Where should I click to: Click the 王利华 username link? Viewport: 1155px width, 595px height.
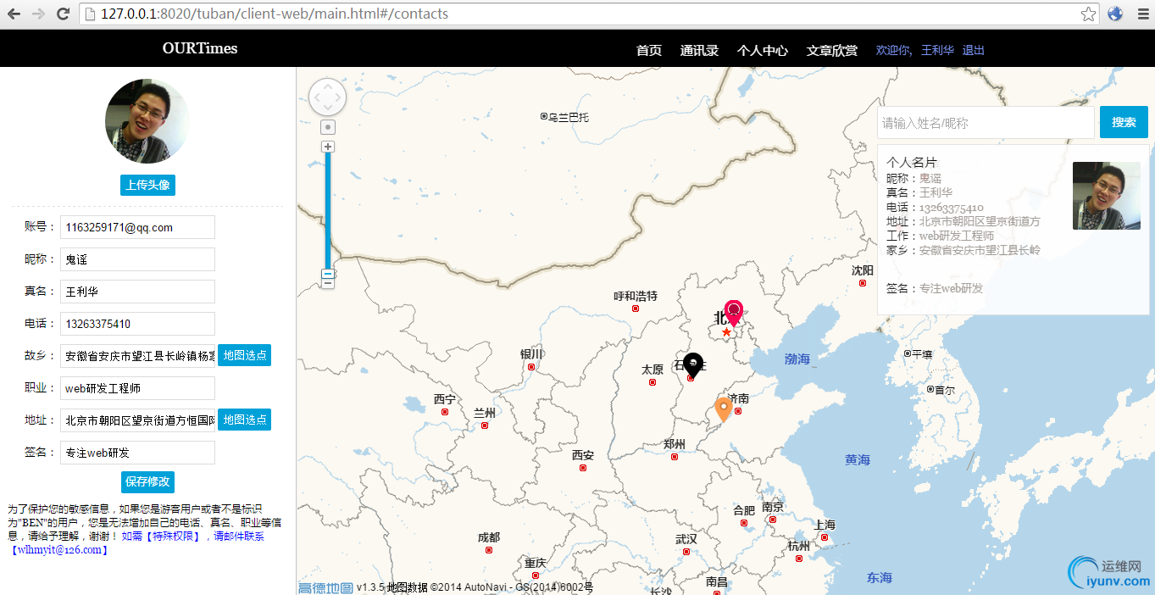click(937, 50)
